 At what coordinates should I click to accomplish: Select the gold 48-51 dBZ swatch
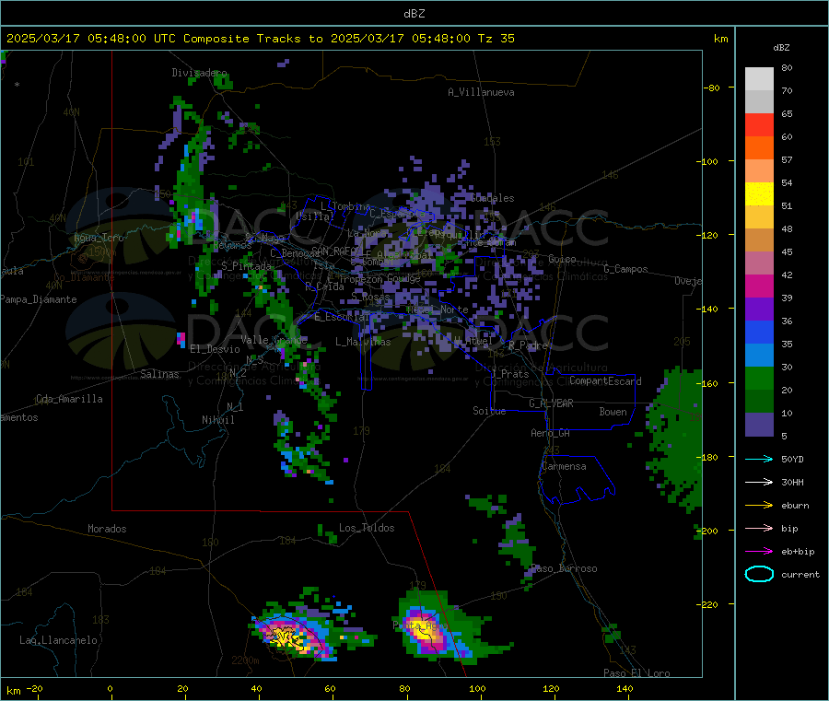pos(759,217)
